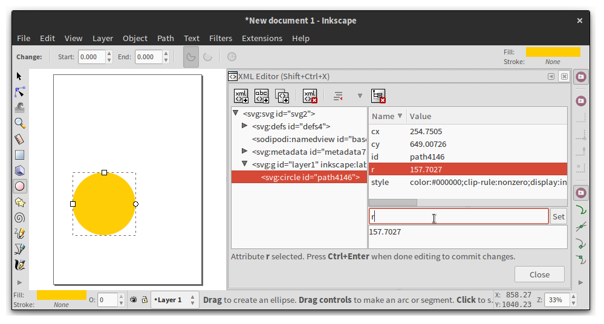
Task: Toggle the top Enable snapping button
Action: 581,77
